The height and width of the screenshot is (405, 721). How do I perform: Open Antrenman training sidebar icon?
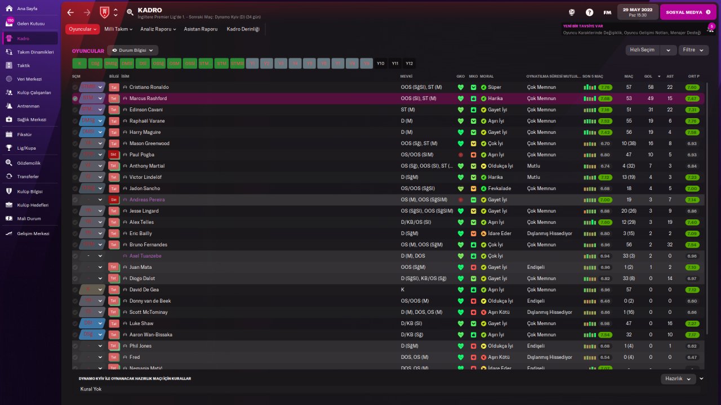tap(9, 106)
